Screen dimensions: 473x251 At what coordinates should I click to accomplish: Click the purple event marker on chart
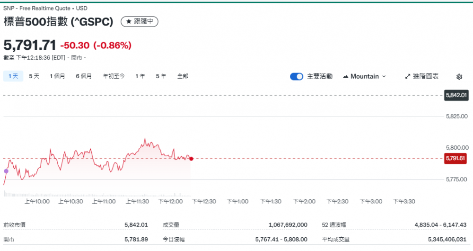click(6, 171)
